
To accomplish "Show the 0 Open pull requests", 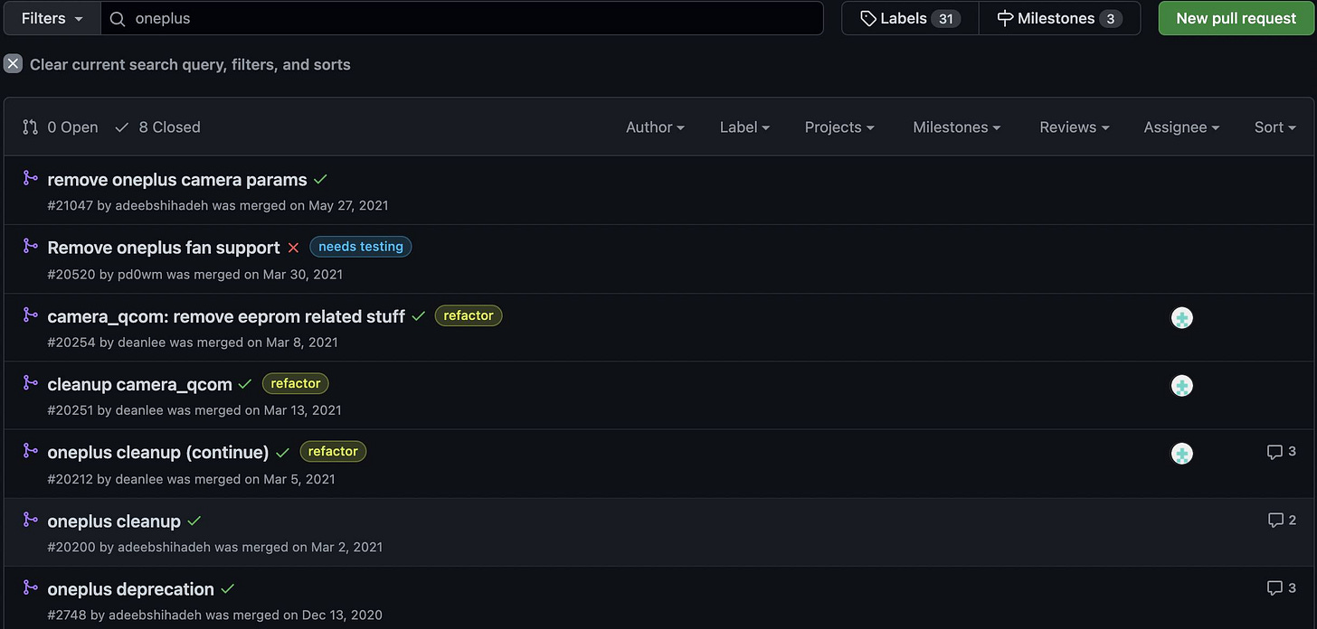I will [x=61, y=127].
